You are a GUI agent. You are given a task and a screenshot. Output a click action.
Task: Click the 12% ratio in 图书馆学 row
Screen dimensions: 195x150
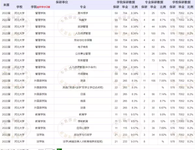coord(163,13)
